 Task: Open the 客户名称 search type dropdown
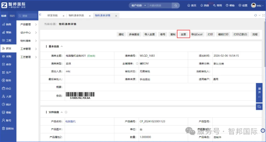coord(138,5)
